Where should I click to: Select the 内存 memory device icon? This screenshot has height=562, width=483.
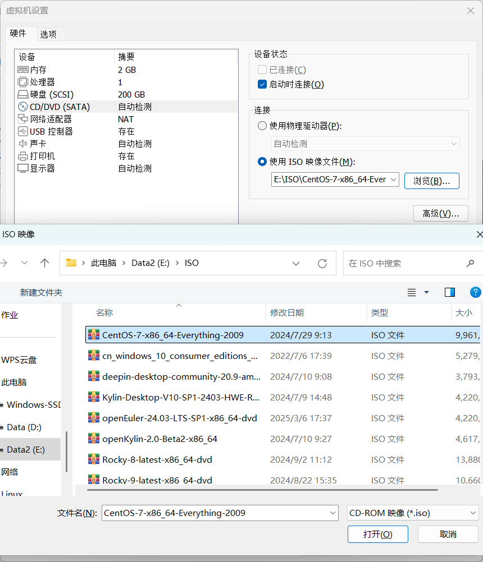tap(23, 70)
